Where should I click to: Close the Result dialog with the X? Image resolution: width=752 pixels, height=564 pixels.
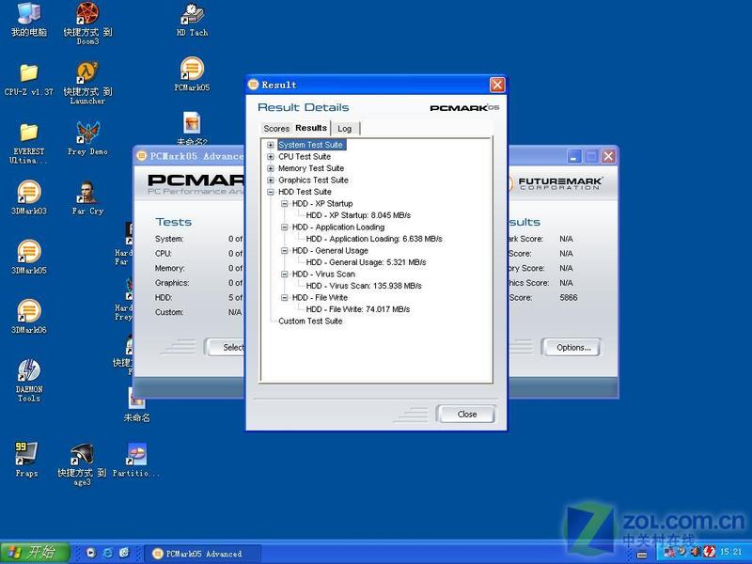pyautogui.click(x=497, y=85)
